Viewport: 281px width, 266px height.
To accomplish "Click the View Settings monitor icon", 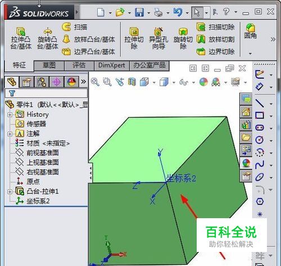I will point(235,82).
